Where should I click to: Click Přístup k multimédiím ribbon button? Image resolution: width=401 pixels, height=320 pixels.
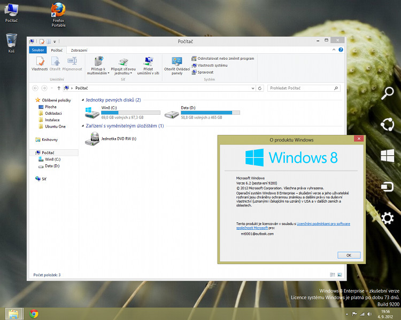click(x=98, y=66)
